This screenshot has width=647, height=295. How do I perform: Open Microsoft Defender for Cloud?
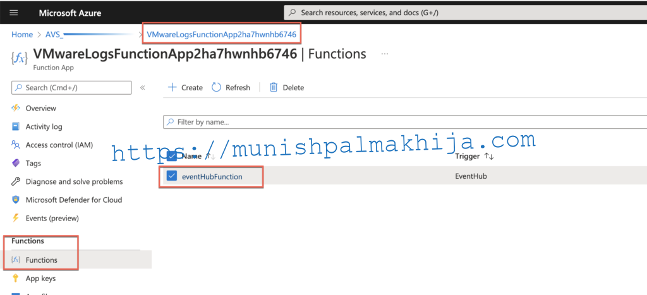coord(73,200)
